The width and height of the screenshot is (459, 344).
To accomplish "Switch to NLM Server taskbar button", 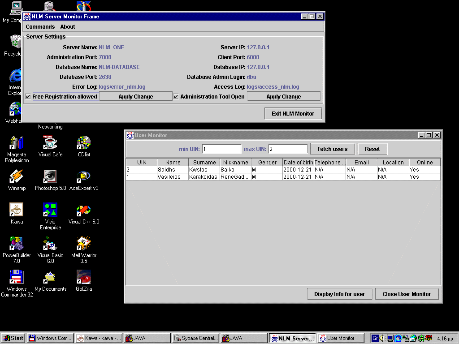I will 292,338.
